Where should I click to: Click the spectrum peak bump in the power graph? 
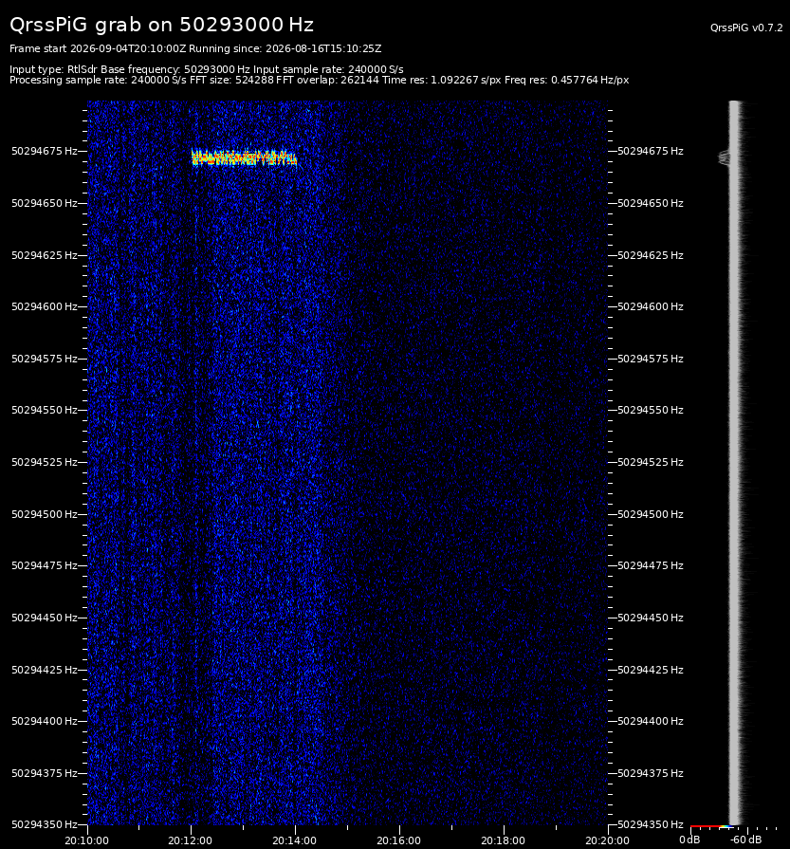pos(724,157)
